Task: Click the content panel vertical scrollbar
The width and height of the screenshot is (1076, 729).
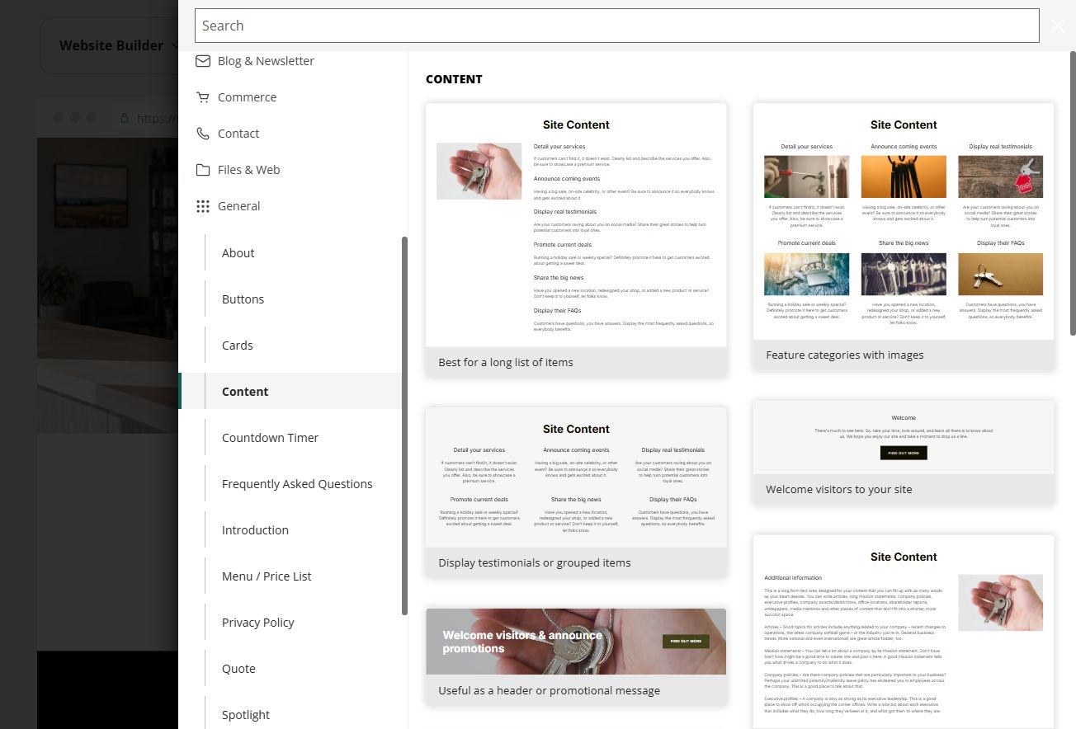Action: click(x=1073, y=195)
